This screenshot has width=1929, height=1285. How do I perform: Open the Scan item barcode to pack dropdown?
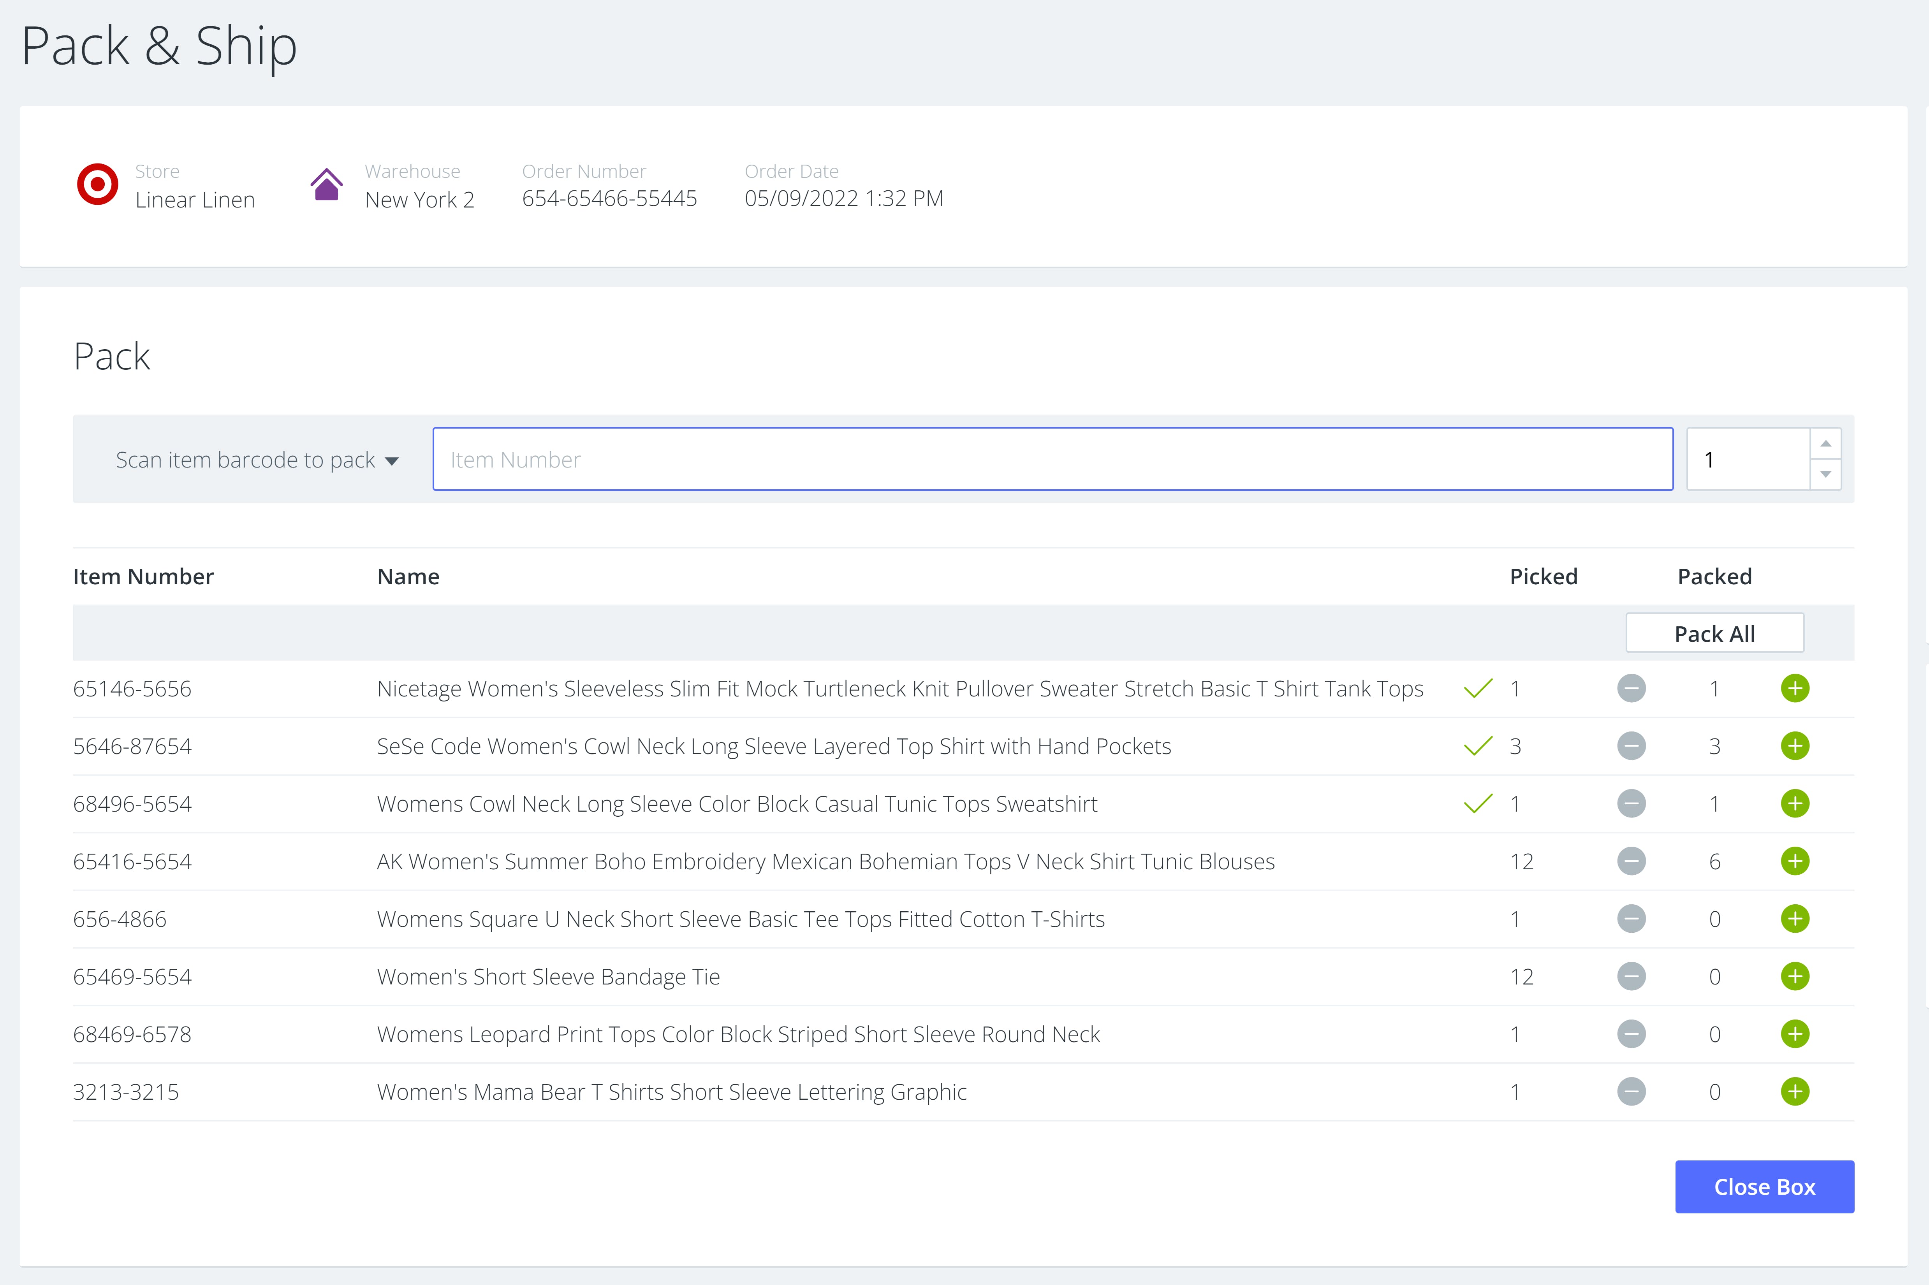[257, 460]
